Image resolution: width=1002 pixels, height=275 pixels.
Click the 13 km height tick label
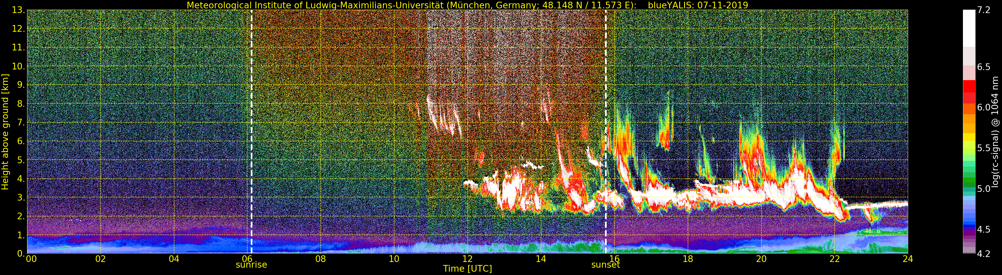[x=18, y=10]
